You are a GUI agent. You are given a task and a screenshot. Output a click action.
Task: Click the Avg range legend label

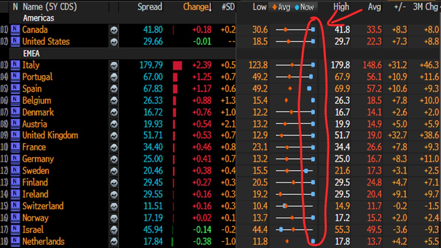coord(282,7)
